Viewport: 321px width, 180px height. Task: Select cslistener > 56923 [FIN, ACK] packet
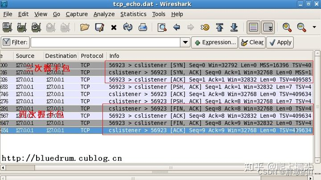click(x=156, y=109)
